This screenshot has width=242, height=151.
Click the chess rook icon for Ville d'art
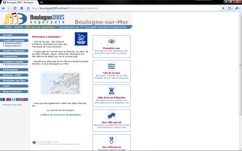pos(112,91)
